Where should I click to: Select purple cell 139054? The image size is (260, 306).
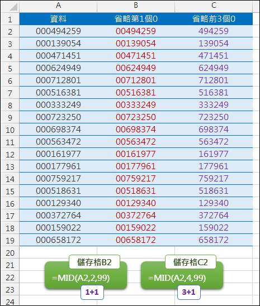[214, 44]
